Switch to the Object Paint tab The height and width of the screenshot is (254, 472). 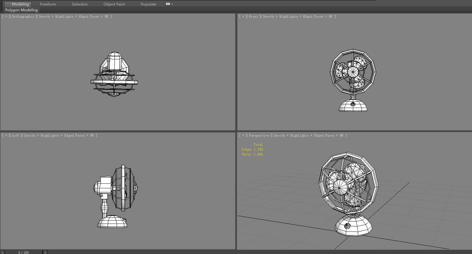[x=114, y=4]
